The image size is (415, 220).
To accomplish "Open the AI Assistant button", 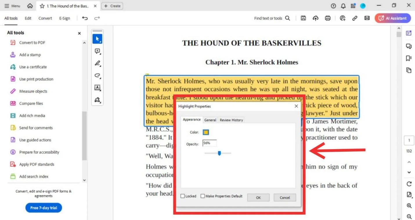I will point(393,18).
